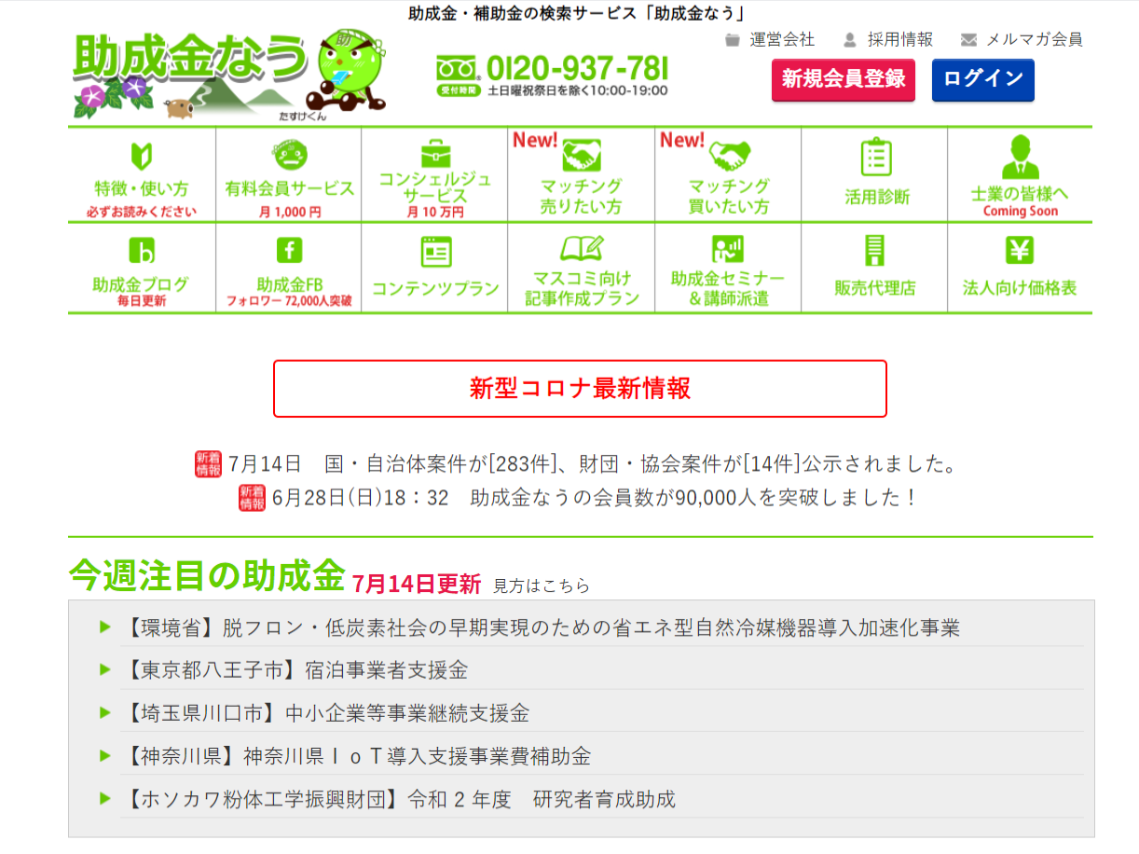Viewport: 1139px width, 854px height.
Task: Click the handshake icon above マッチング売りたい方
Action: click(x=582, y=154)
